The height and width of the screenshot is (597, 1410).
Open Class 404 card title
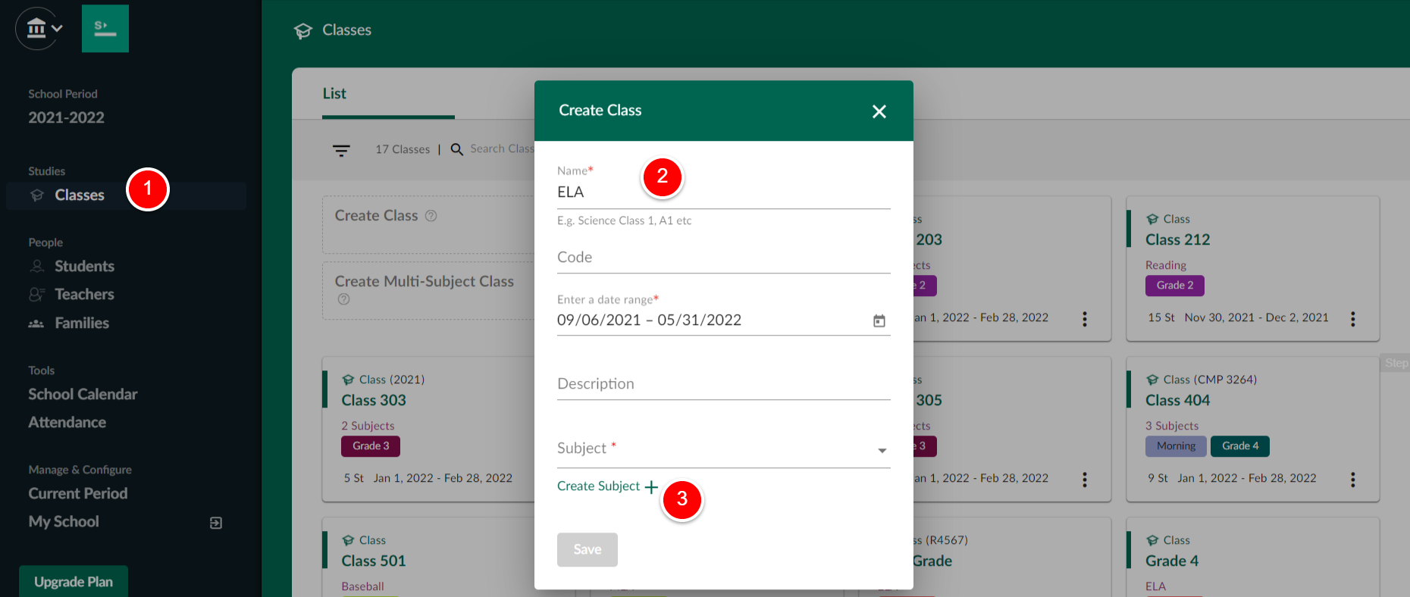(1177, 400)
